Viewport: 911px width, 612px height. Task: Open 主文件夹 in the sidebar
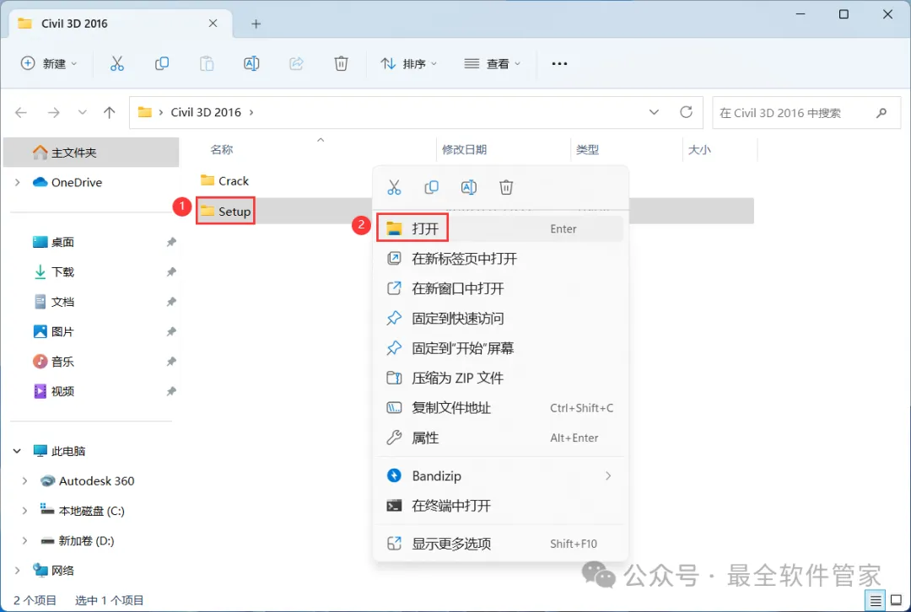tap(91, 152)
